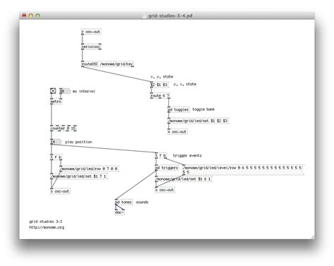Open the pd triggers subpatch object
The height and width of the screenshot is (266, 334).
167,168
